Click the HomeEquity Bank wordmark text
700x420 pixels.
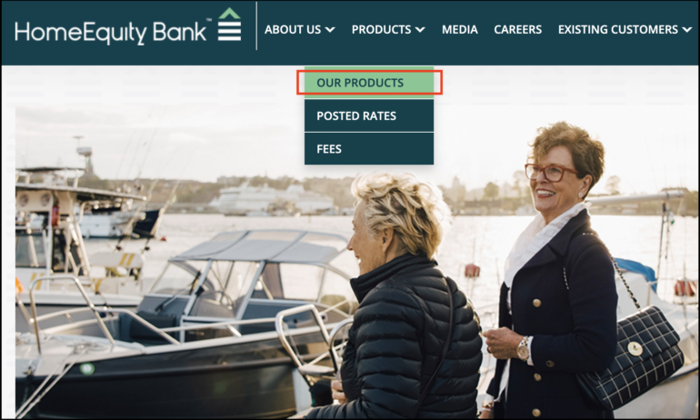[x=111, y=32]
